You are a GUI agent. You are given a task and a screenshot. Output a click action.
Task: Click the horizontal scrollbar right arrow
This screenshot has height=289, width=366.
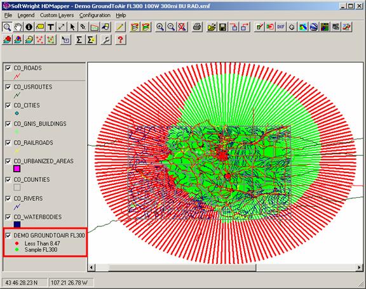[x=360, y=267]
